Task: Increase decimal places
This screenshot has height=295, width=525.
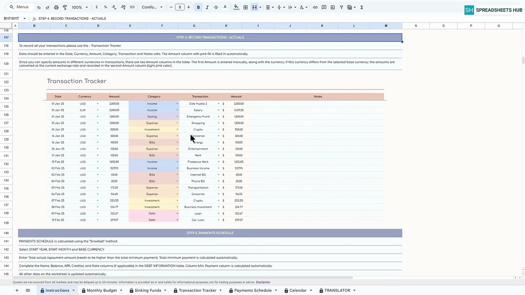Action: (123, 7)
